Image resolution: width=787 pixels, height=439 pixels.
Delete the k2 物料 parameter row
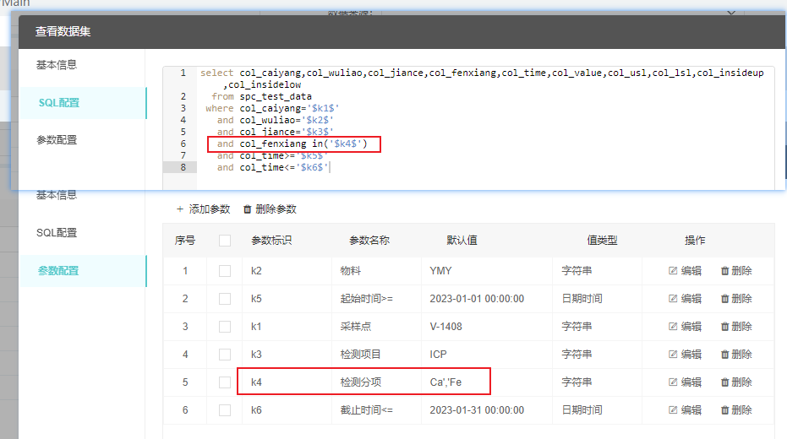click(736, 271)
